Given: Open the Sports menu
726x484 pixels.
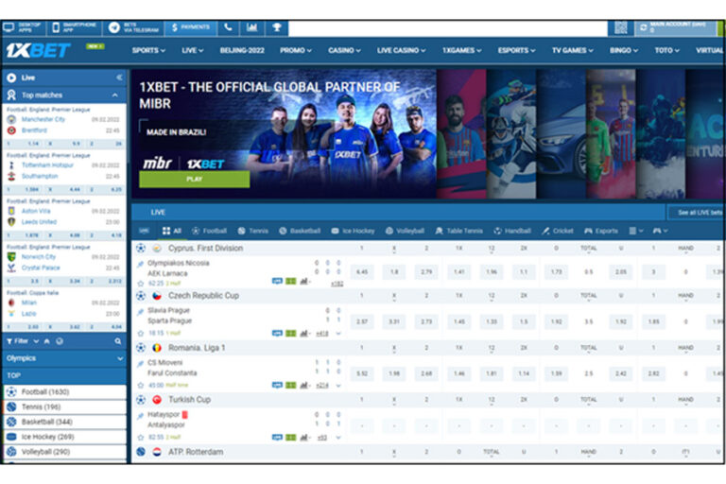Looking at the screenshot, I should (148, 50).
